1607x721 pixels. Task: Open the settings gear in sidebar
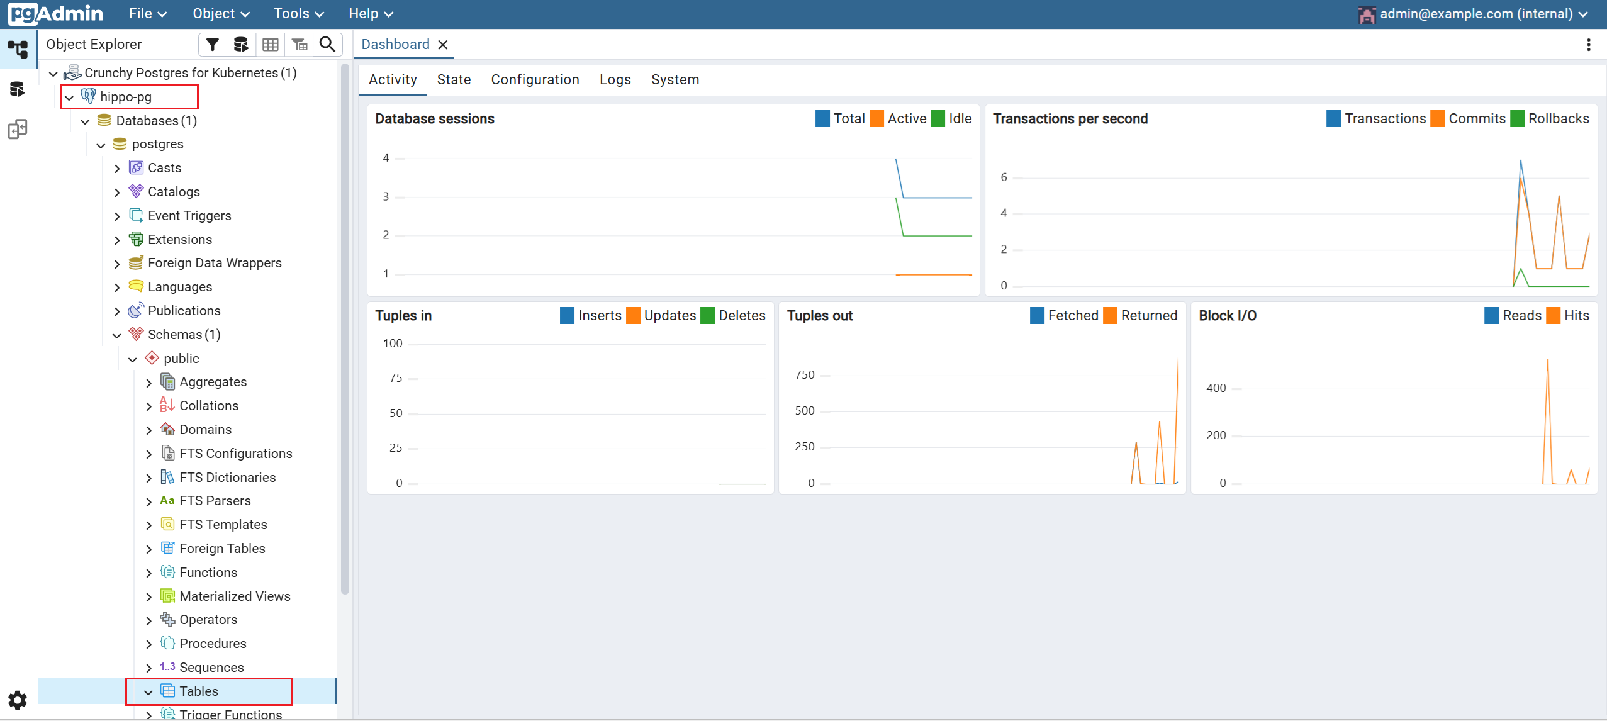pyautogui.click(x=18, y=700)
